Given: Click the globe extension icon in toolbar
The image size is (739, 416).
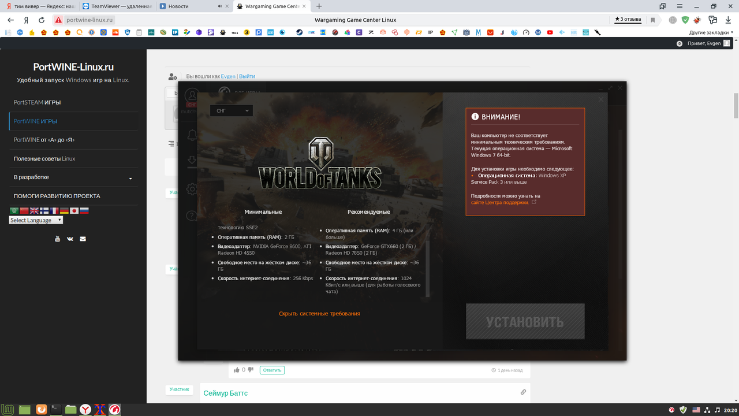Looking at the screenshot, I should pyautogui.click(x=673, y=20).
